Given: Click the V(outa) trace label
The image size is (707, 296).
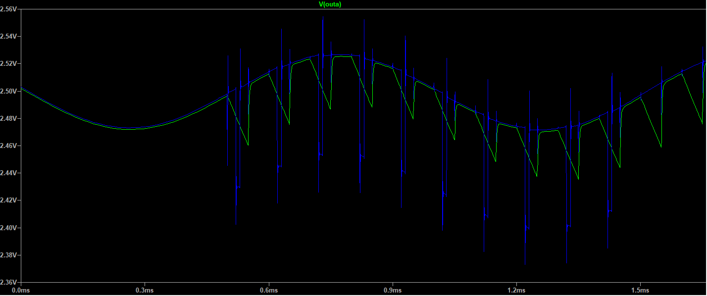Looking at the screenshot, I should coord(330,4).
